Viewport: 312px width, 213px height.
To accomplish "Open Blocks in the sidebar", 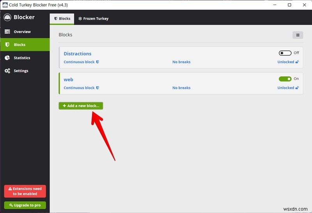I will (x=25, y=44).
